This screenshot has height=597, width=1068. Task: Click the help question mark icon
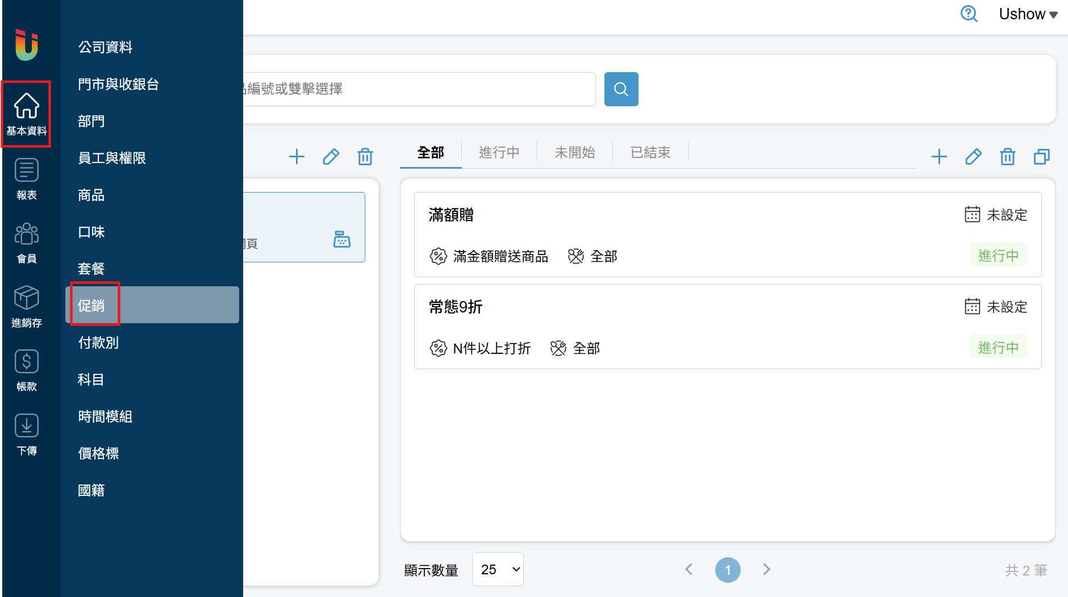coord(969,14)
